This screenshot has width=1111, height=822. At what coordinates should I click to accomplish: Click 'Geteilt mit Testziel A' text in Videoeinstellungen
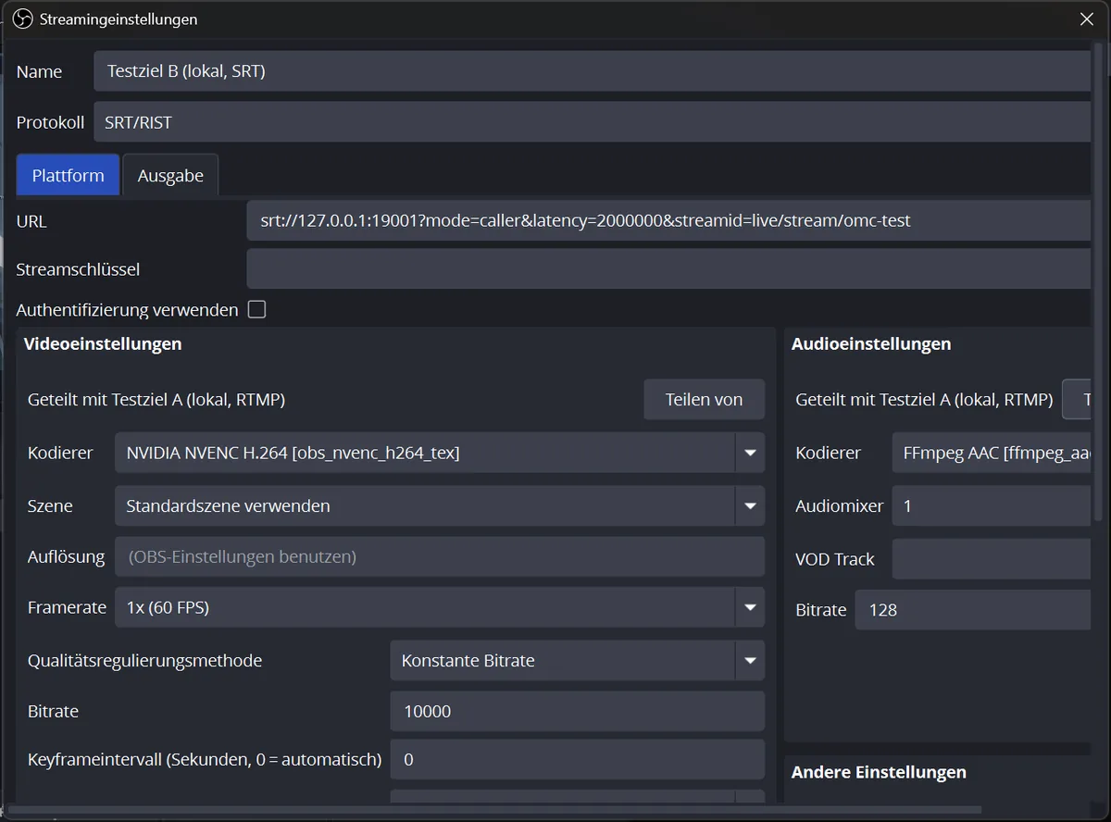click(x=156, y=400)
